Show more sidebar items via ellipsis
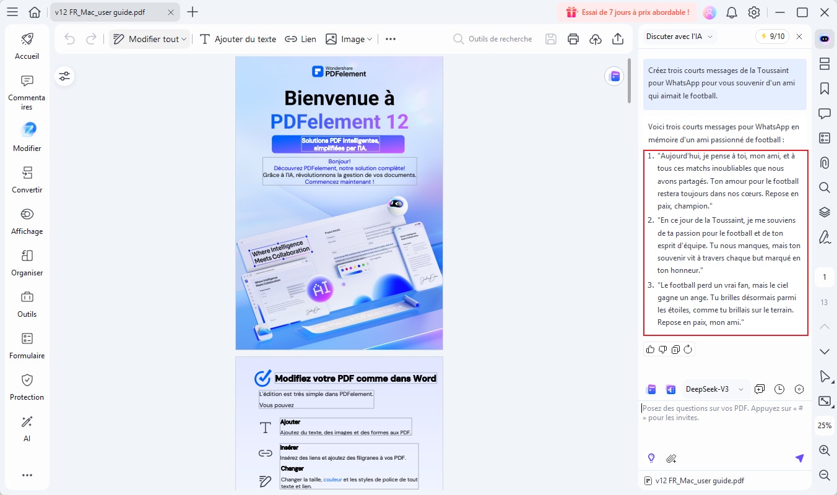The image size is (837, 495). tap(27, 475)
